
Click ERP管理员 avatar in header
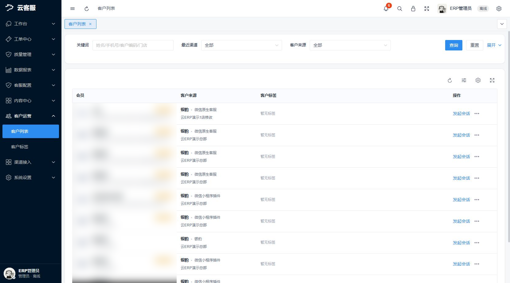click(x=442, y=9)
